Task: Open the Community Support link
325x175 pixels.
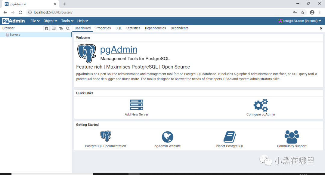Action: pyautogui.click(x=292, y=146)
